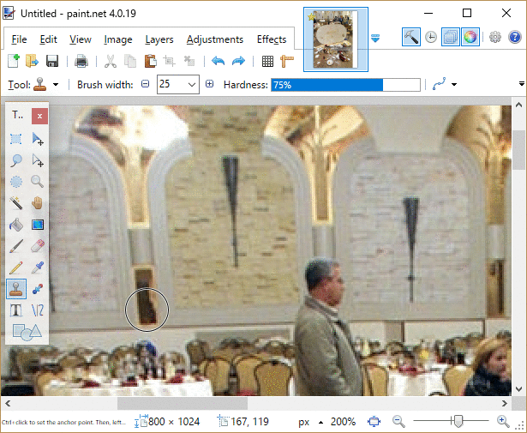The width and height of the screenshot is (527, 433).
Task: Select the Shapes tool
Action: 27,332
